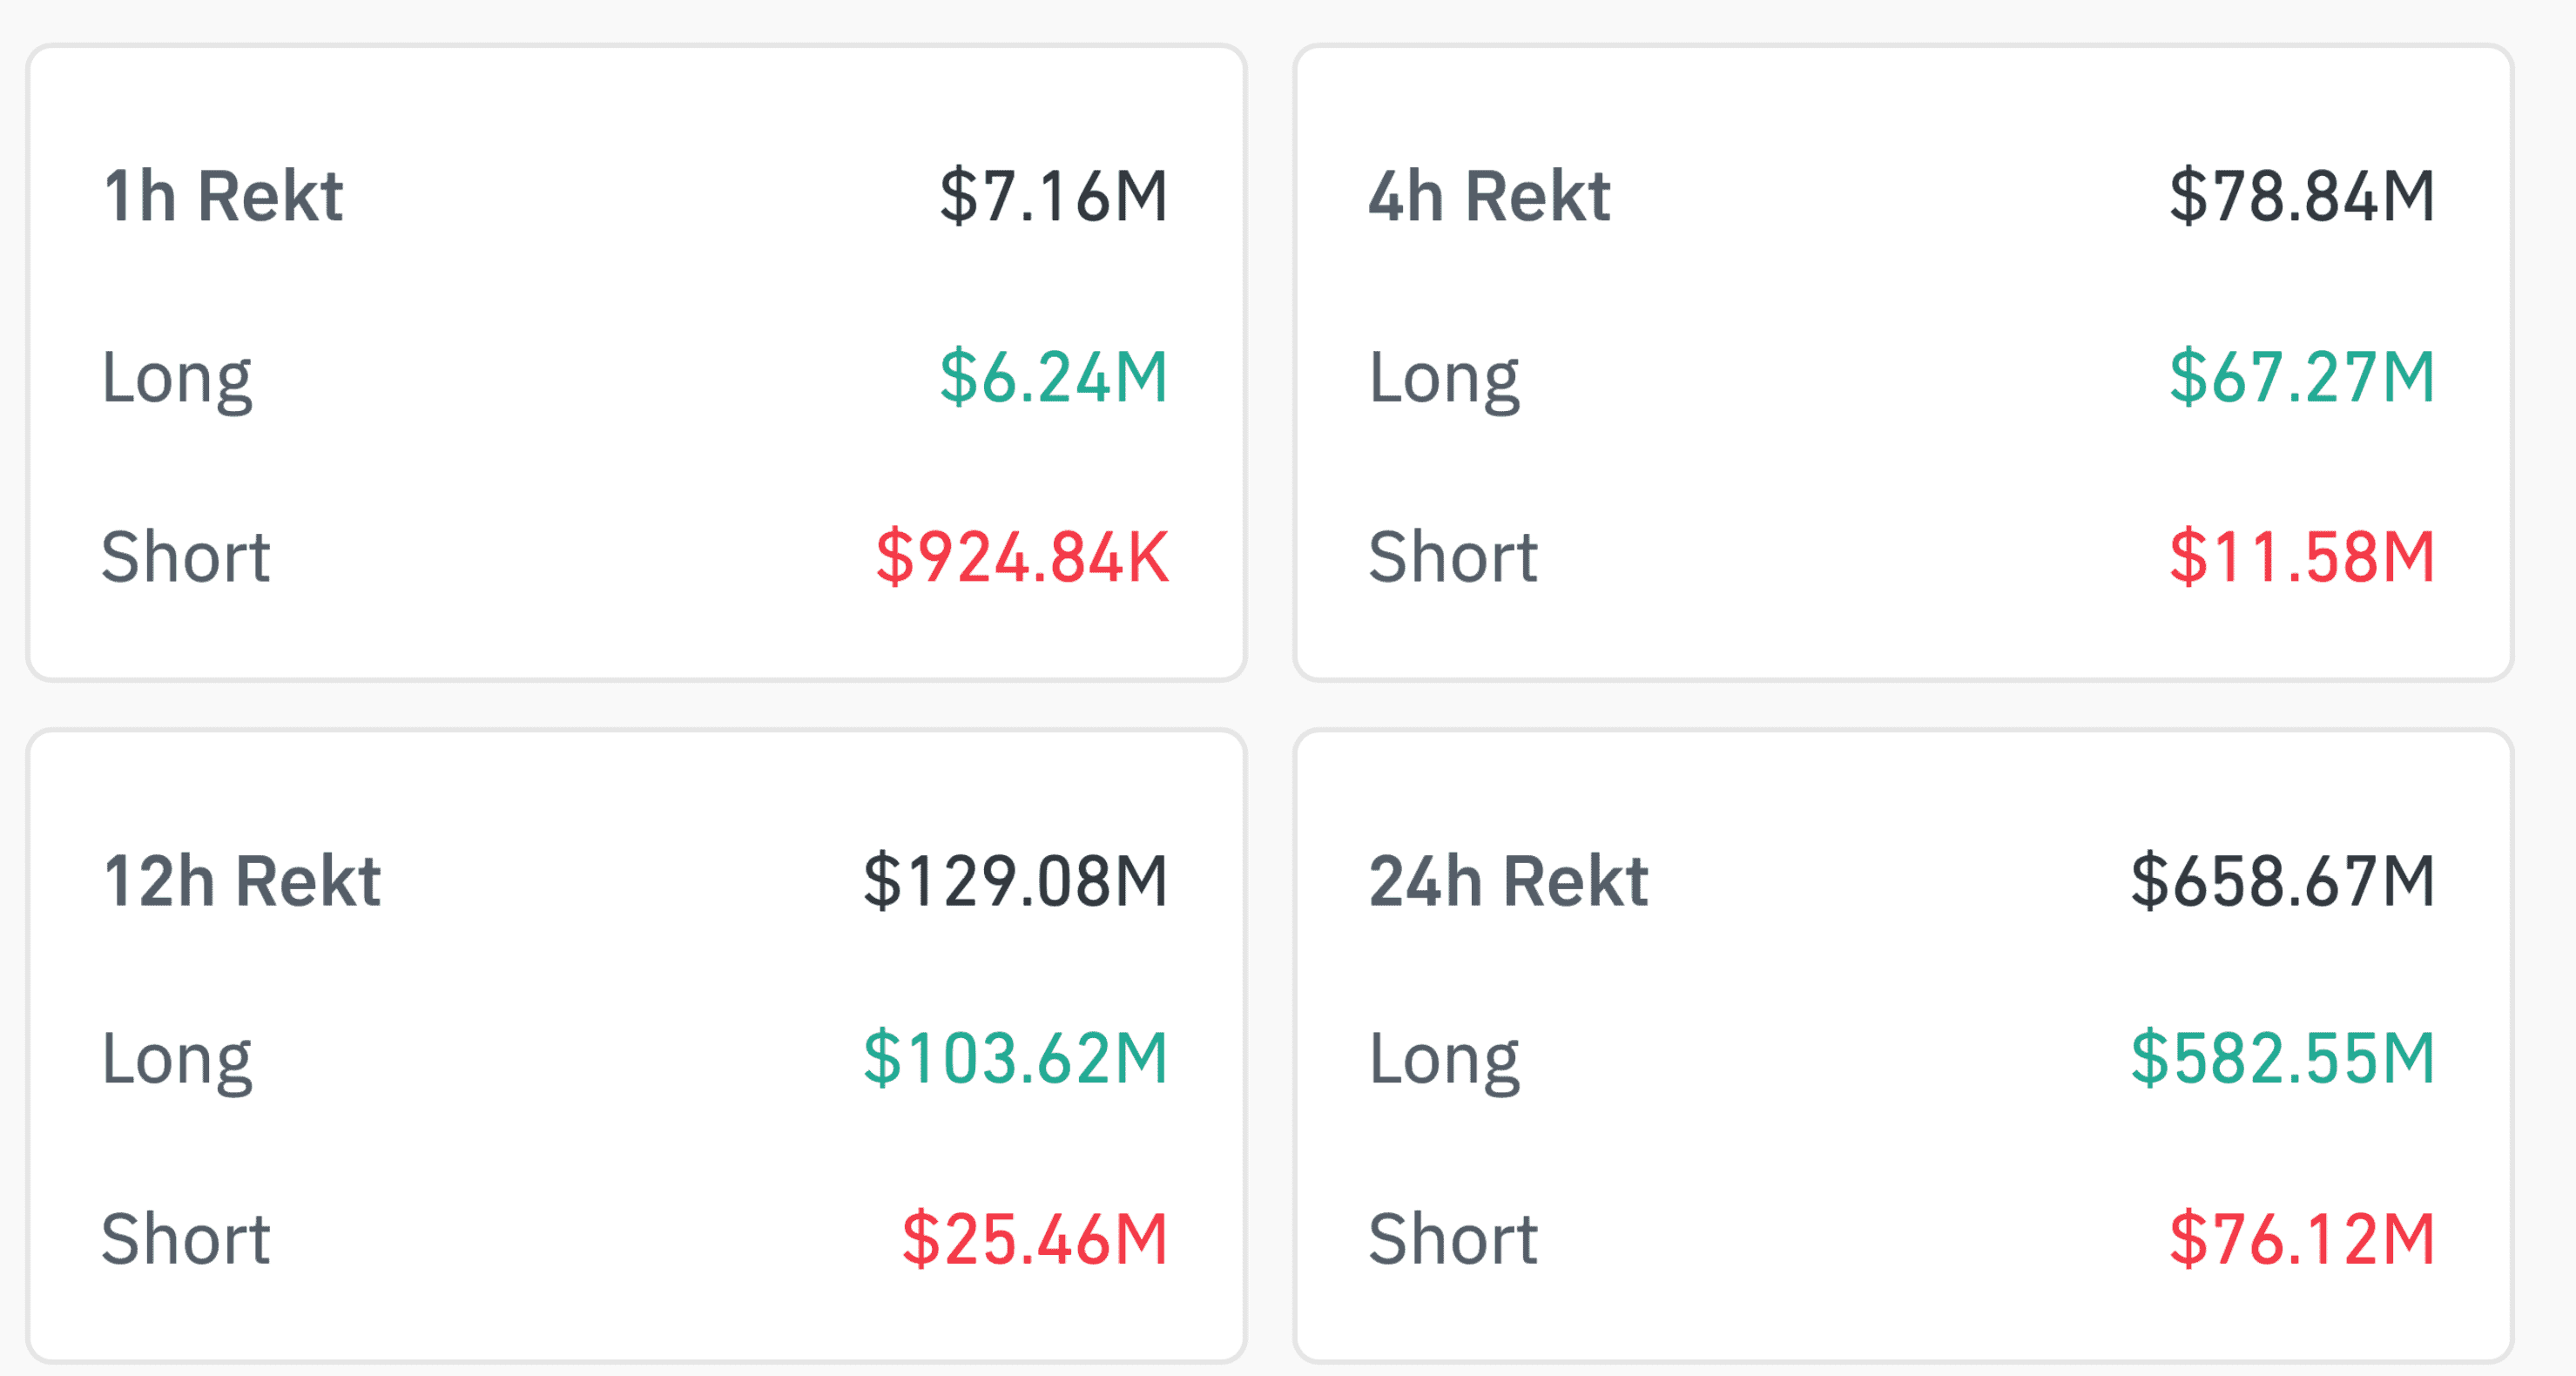This screenshot has width=2576, height=1376.
Task: Select the 24h total value $658.67M
Action: 2282,881
